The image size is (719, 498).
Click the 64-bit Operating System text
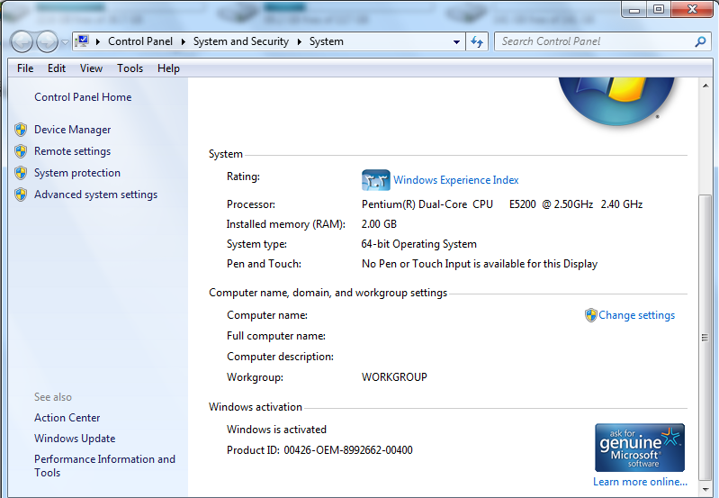(x=418, y=244)
